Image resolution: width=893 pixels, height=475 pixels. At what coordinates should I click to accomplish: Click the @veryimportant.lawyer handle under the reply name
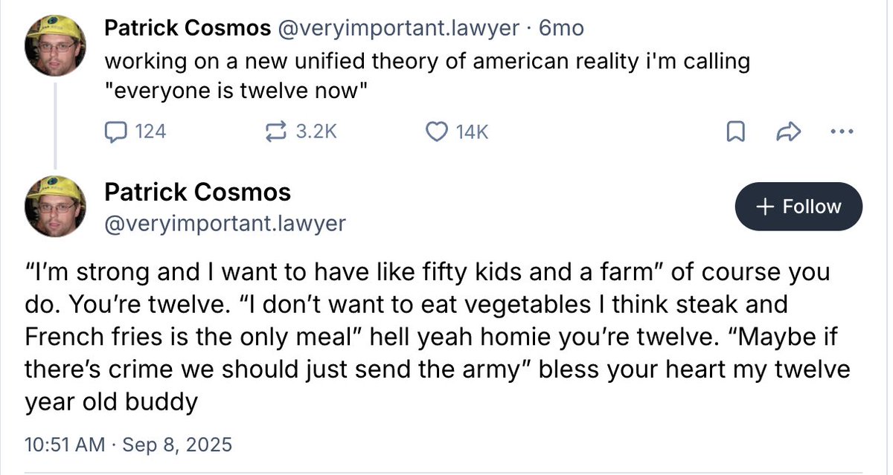225,223
